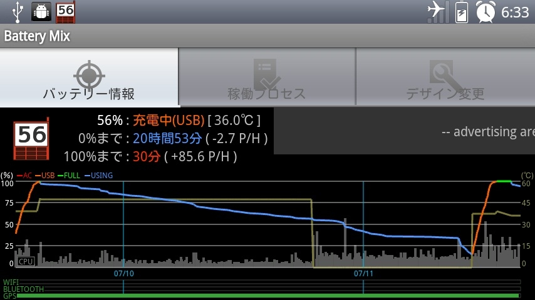The width and height of the screenshot is (535, 300).
Task: Tap the 充電中(USB) charging status text
Action: tap(169, 120)
